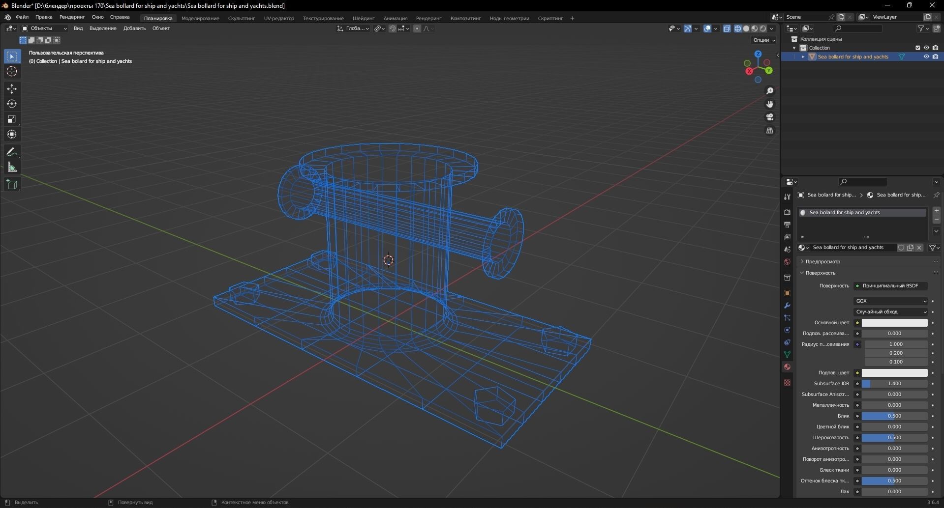Toggle viewport overlays button
The width and height of the screenshot is (944, 508).
point(707,28)
